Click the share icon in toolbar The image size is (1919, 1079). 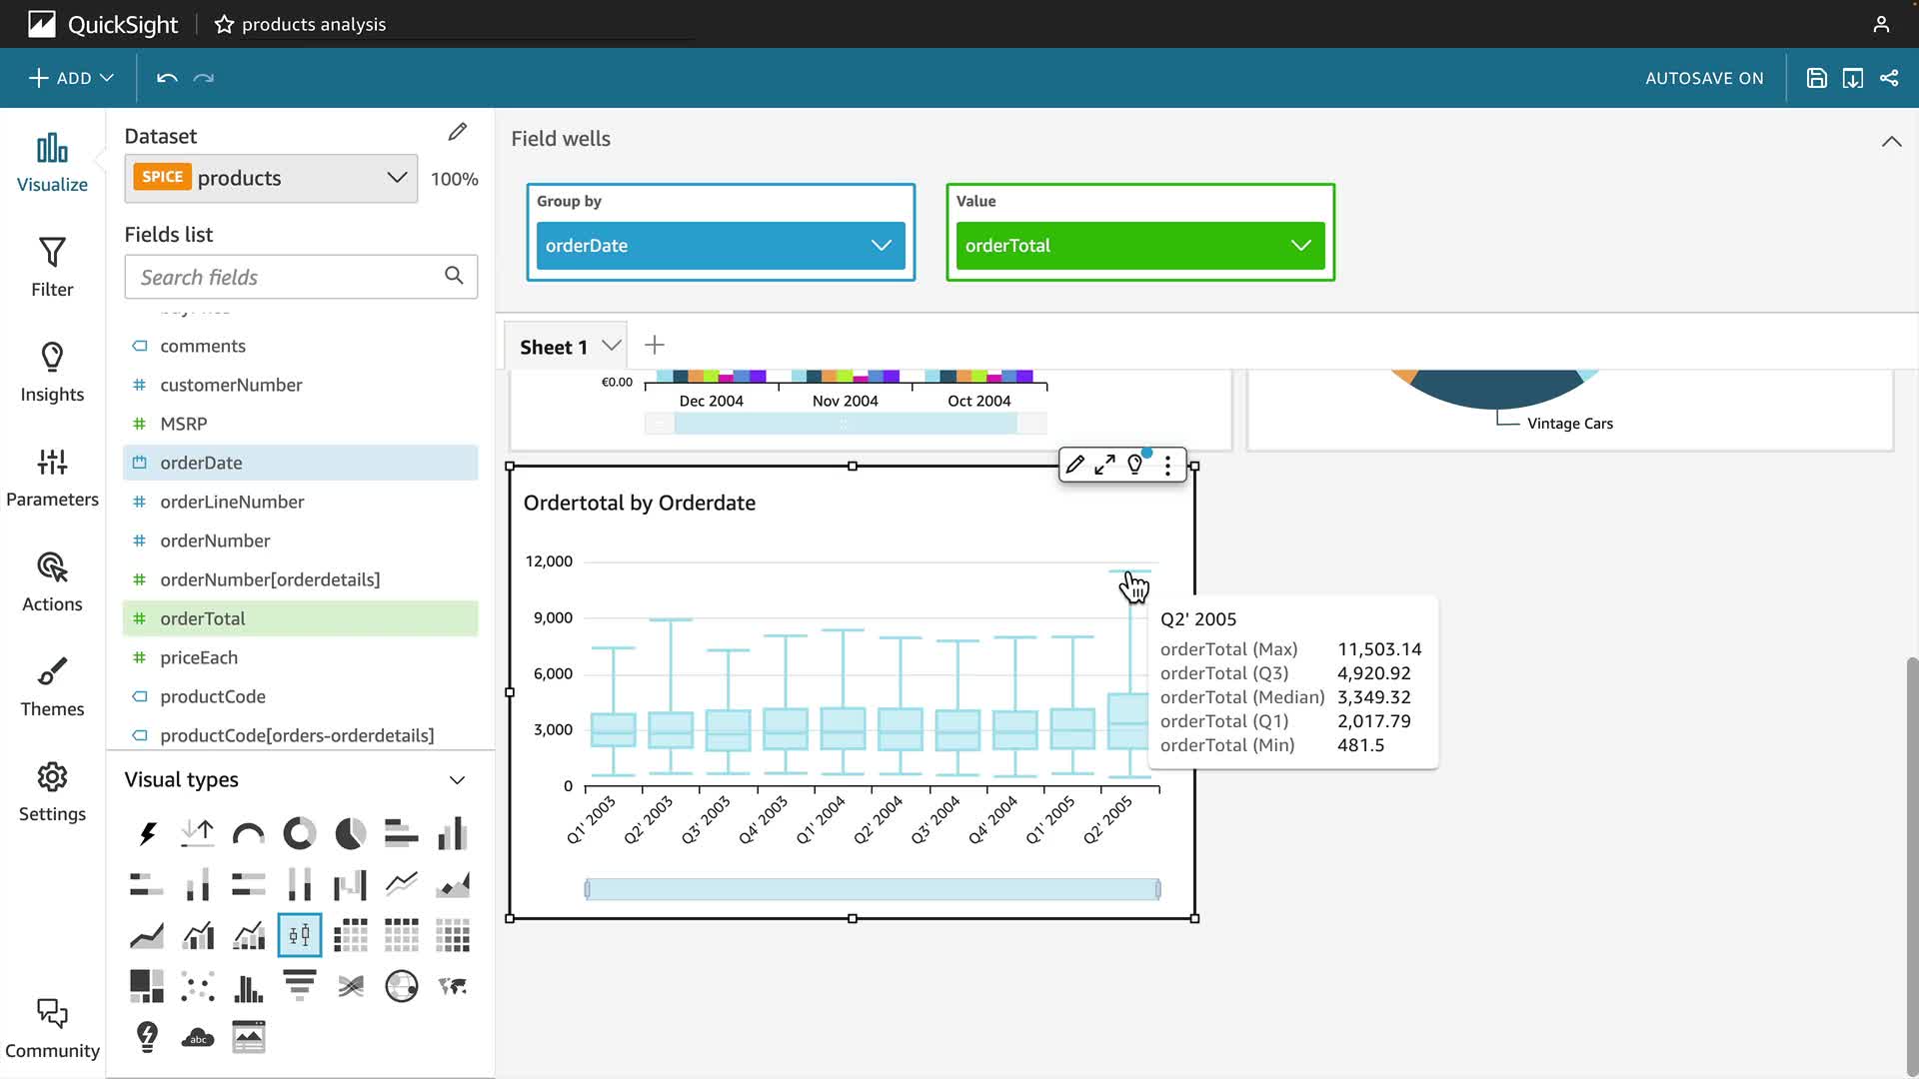click(x=1889, y=78)
